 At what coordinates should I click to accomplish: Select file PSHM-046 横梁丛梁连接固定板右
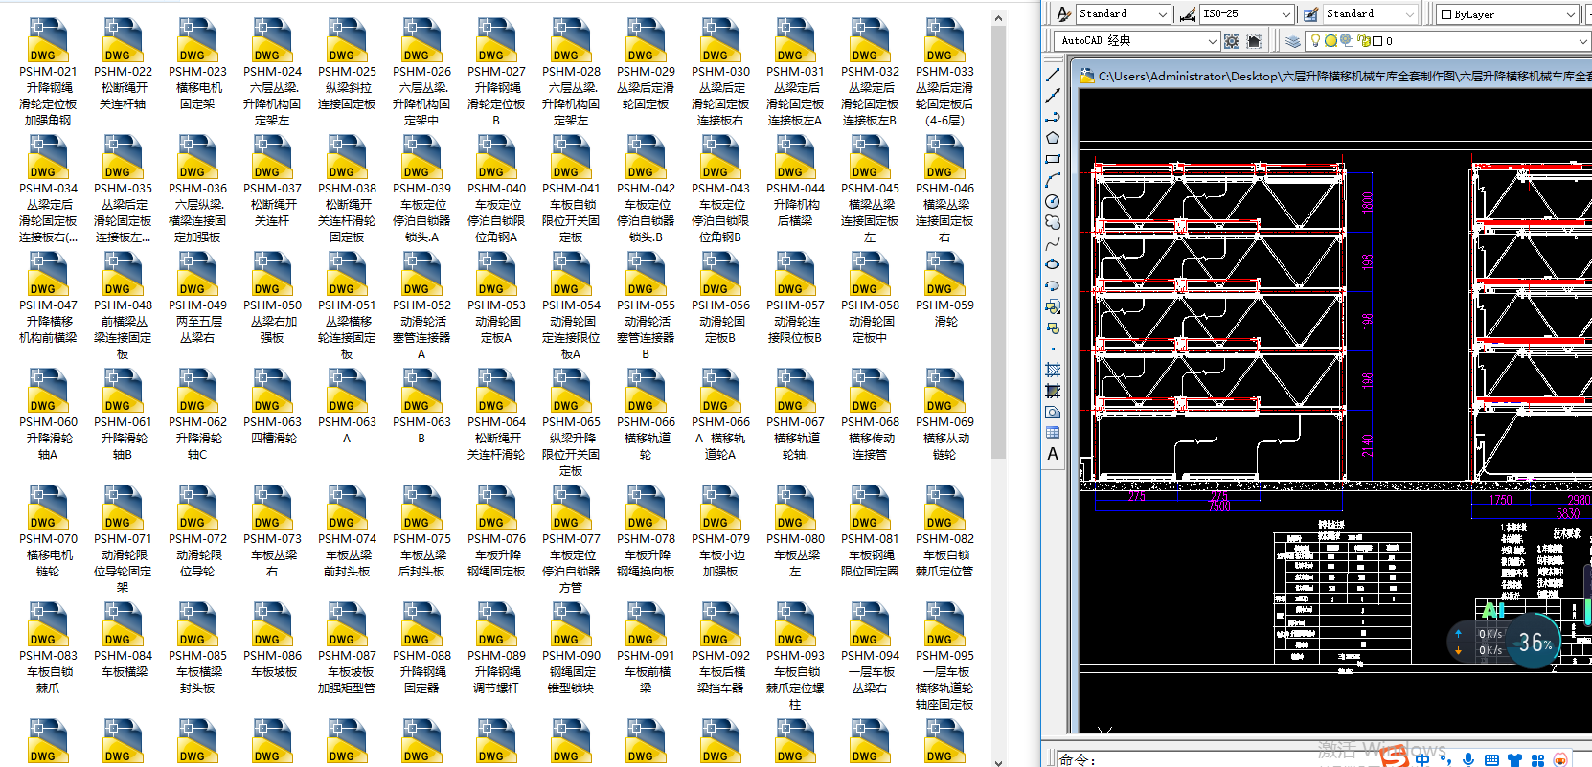tap(944, 190)
